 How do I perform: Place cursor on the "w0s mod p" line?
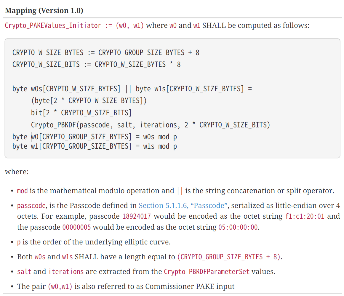[x=95, y=137]
